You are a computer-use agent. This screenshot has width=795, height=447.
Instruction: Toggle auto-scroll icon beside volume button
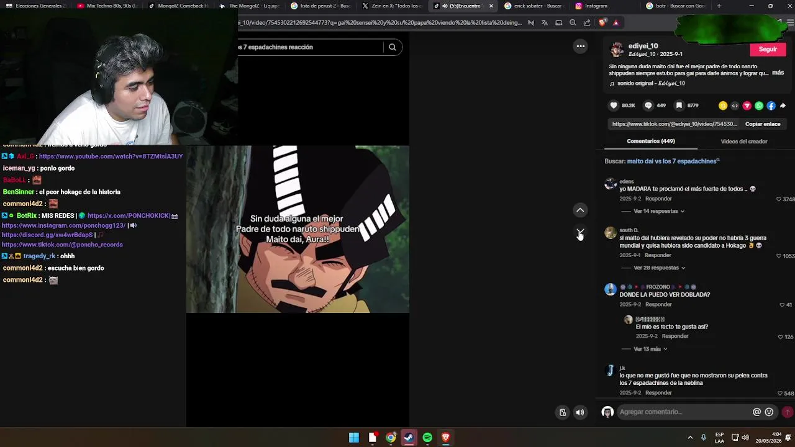pos(563,412)
